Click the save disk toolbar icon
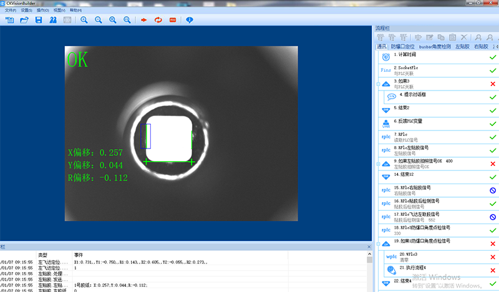499x292 pixels. (39, 20)
